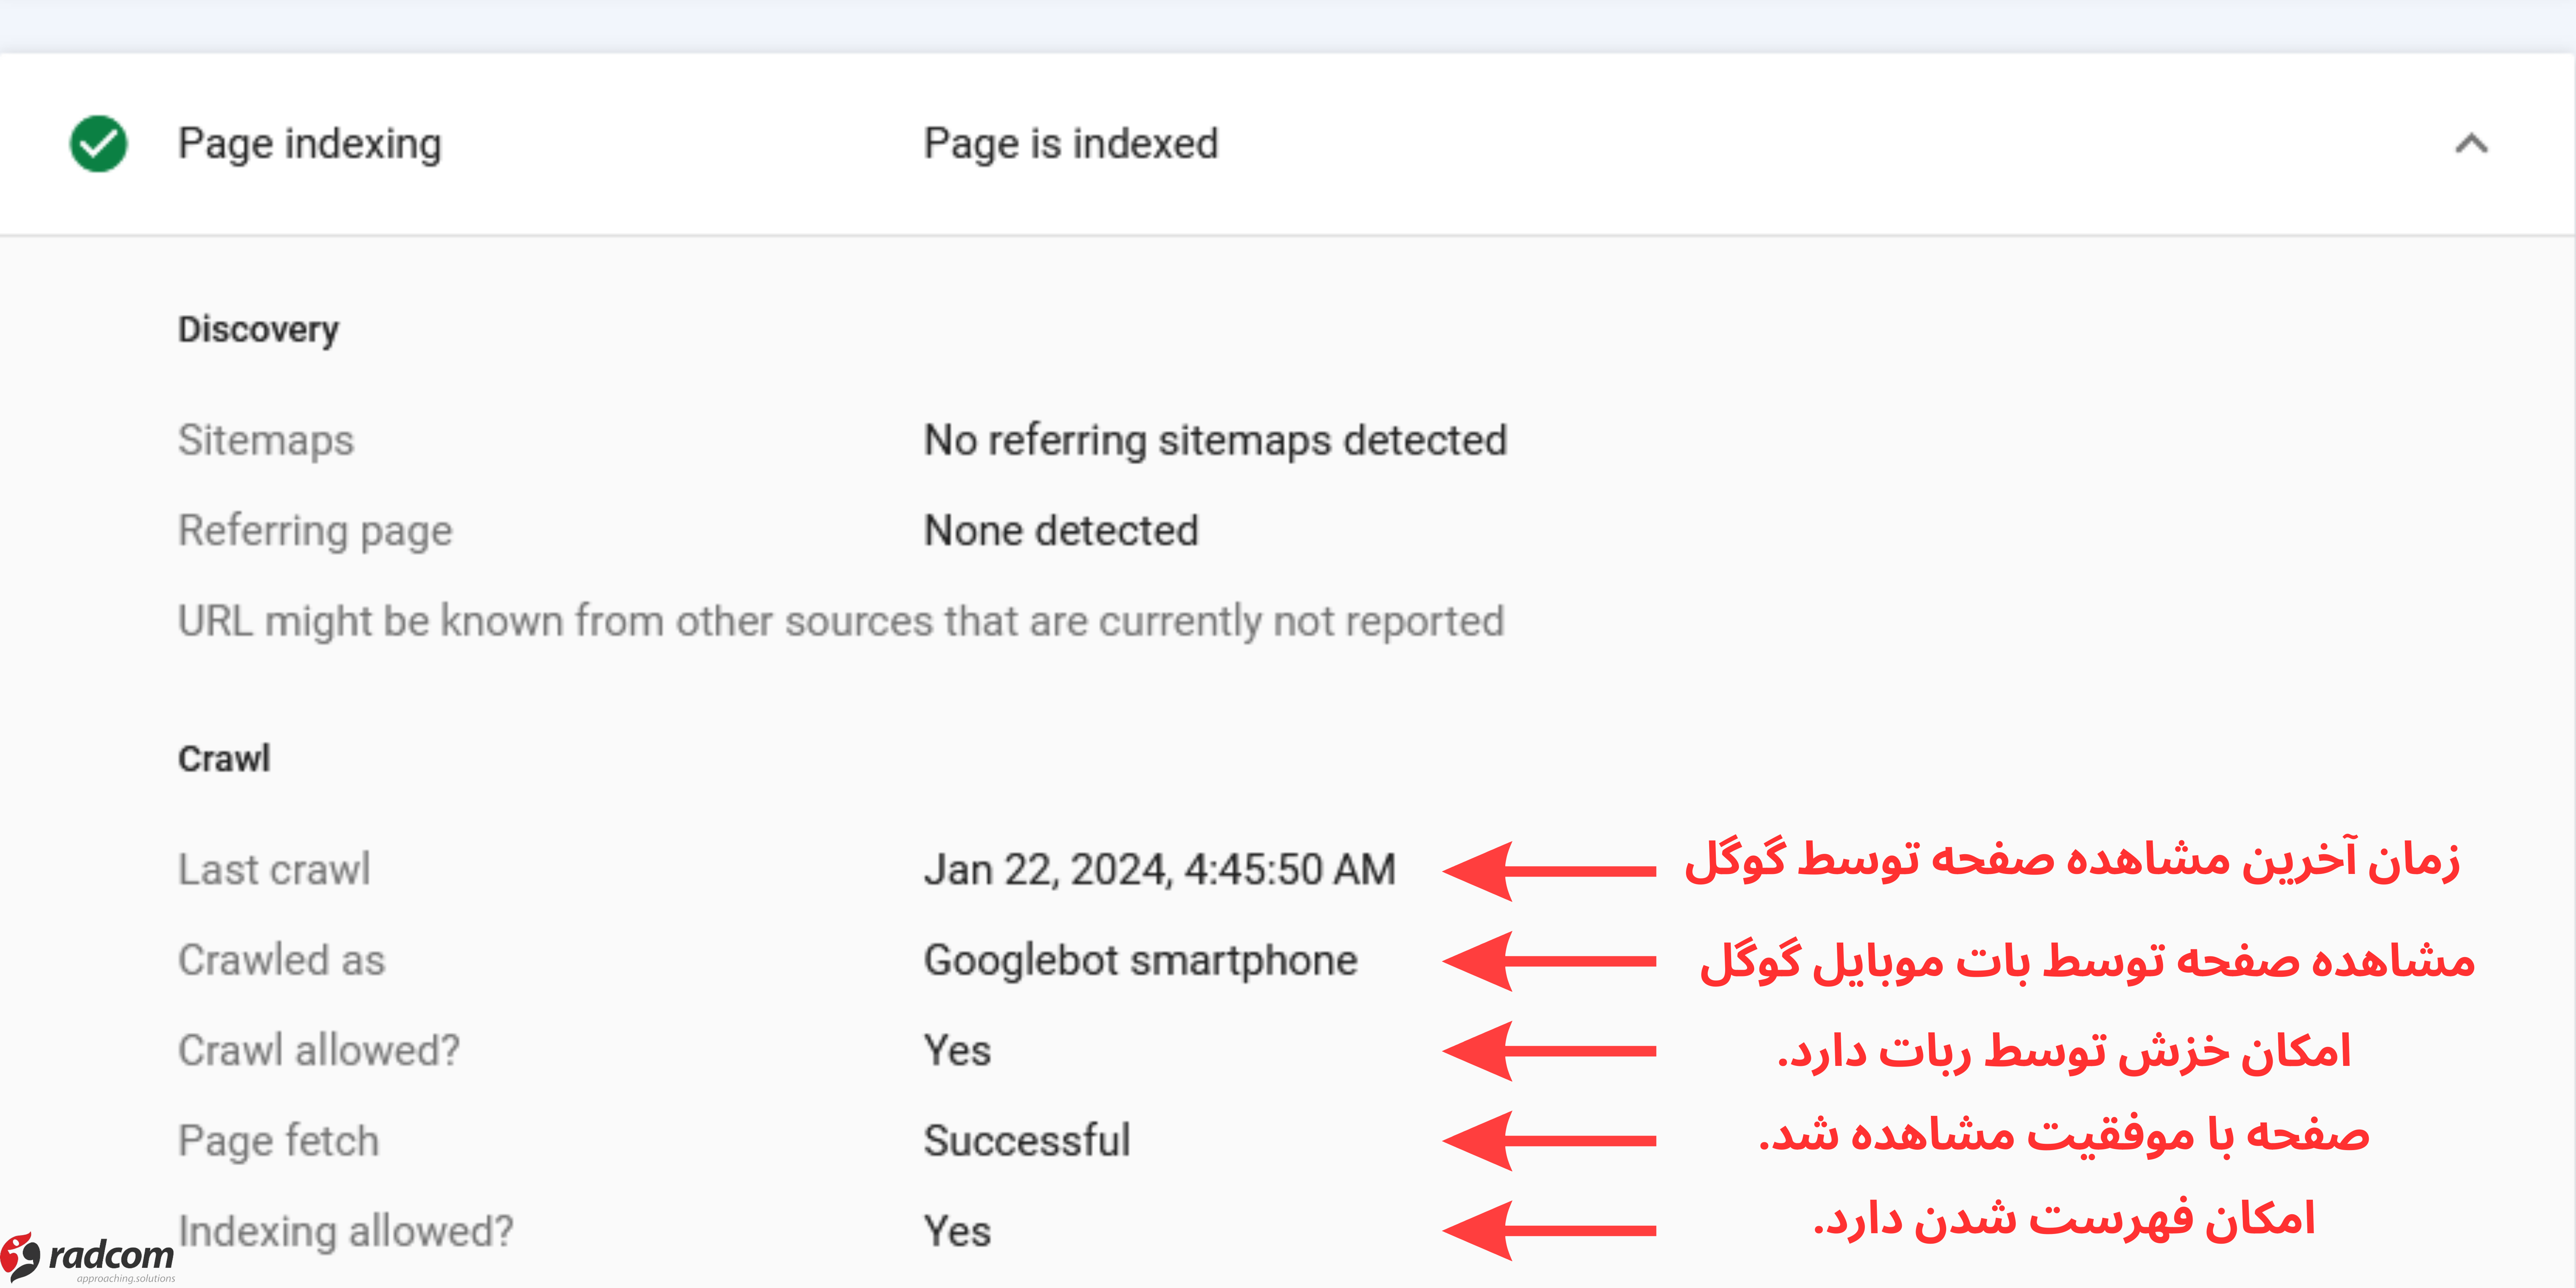Expand the Discovery section
The height and width of the screenshot is (1288, 2576).
[258, 330]
